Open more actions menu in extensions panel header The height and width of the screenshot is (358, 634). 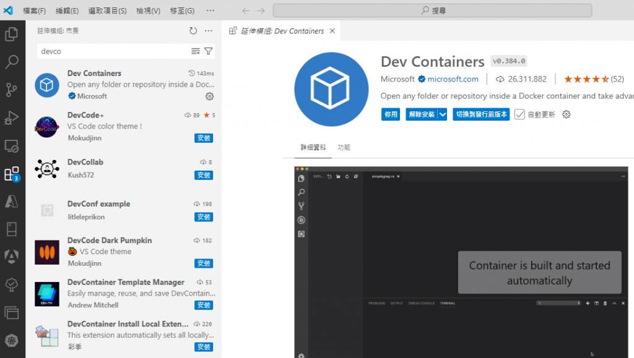pos(208,31)
